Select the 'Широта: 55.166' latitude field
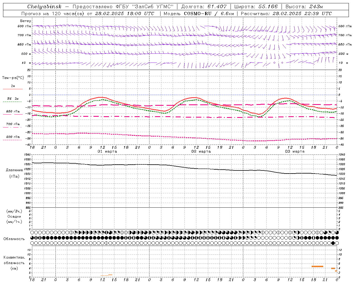 [x=256, y=7]
